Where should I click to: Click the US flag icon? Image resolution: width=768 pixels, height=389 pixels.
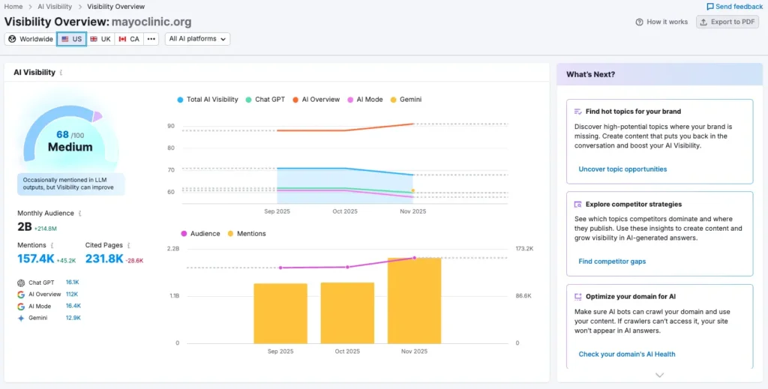[65, 39]
